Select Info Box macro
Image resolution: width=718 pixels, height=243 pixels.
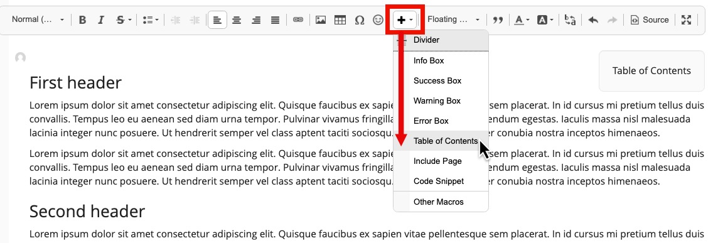(x=441, y=60)
